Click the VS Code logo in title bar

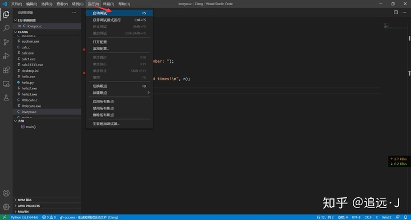(5, 3)
